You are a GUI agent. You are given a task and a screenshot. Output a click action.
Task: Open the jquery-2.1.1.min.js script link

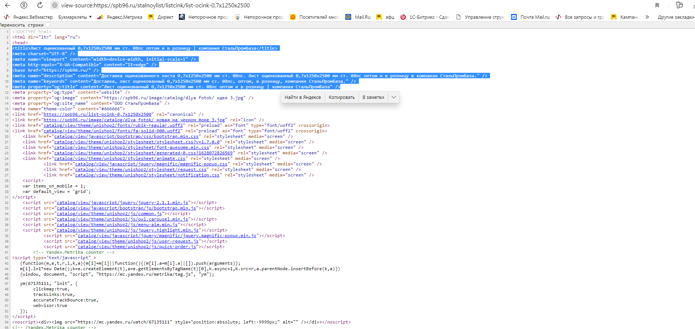click(x=122, y=203)
